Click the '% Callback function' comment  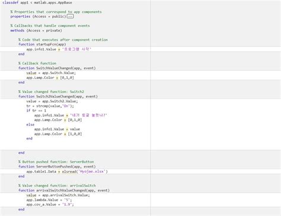click(x=37, y=63)
